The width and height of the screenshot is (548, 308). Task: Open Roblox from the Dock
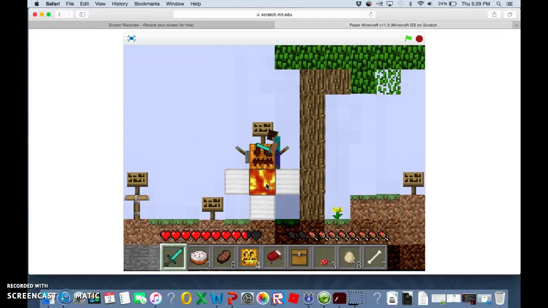[x=278, y=298]
